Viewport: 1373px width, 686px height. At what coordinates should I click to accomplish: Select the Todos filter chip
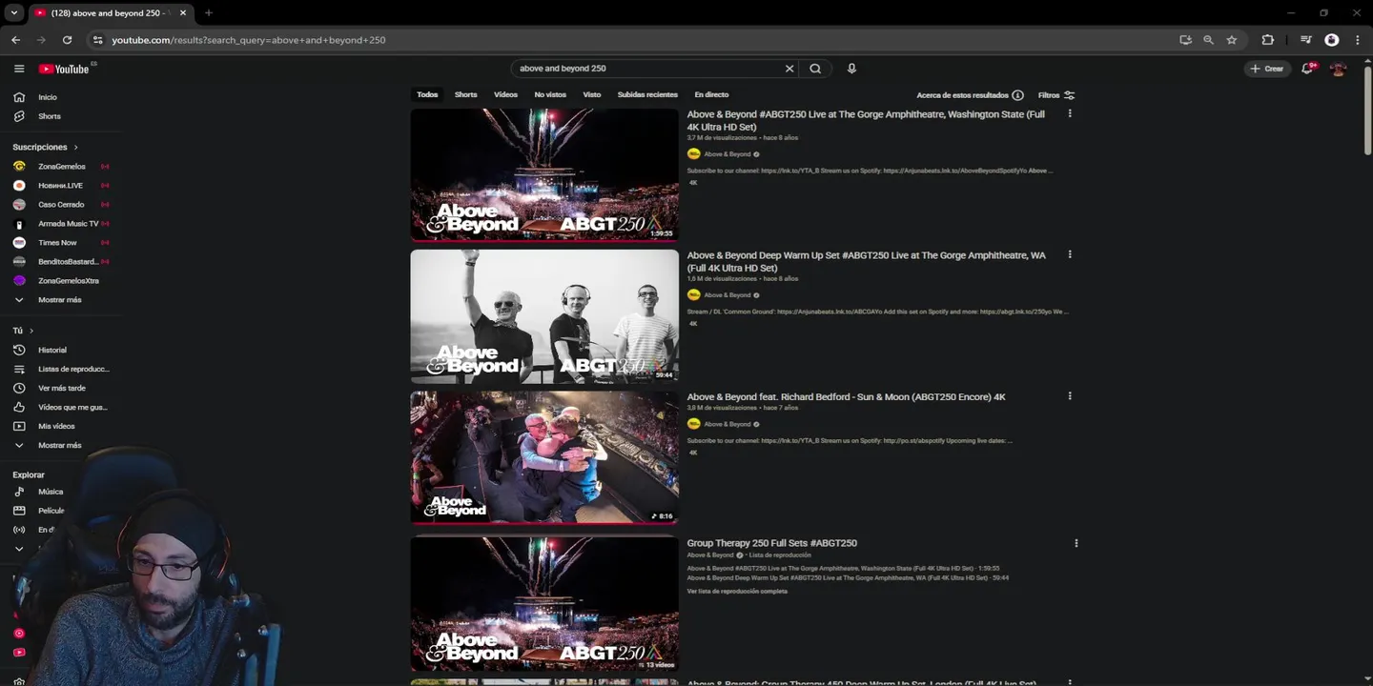pos(427,94)
